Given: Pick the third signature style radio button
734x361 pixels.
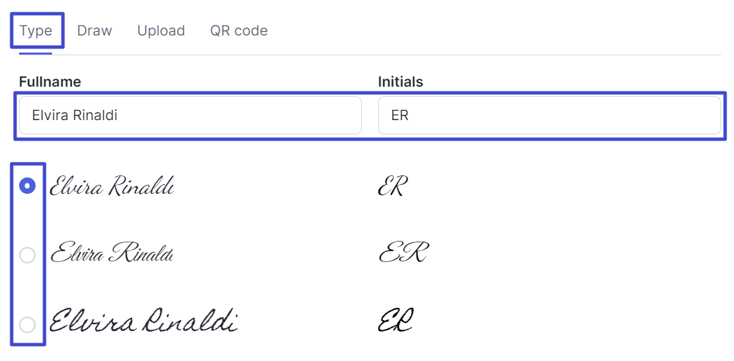Looking at the screenshot, I should [27, 325].
